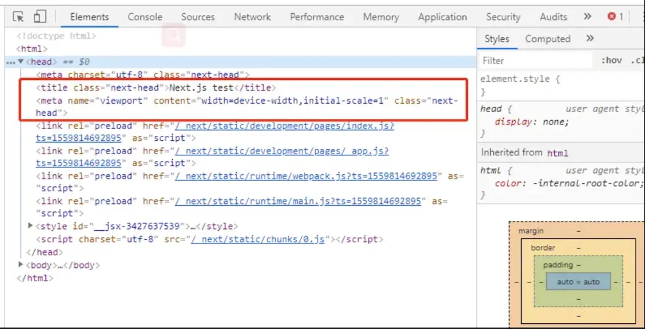The width and height of the screenshot is (645, 329).
Task: Click the head selector in Styles
Action: [x=491, y=109]
